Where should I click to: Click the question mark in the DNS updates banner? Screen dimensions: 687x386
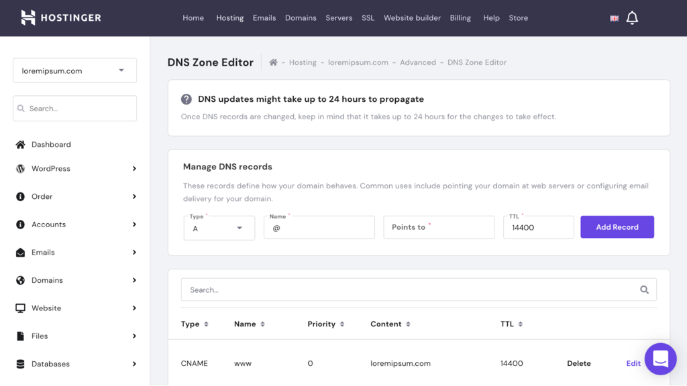[x=187, y=99]
